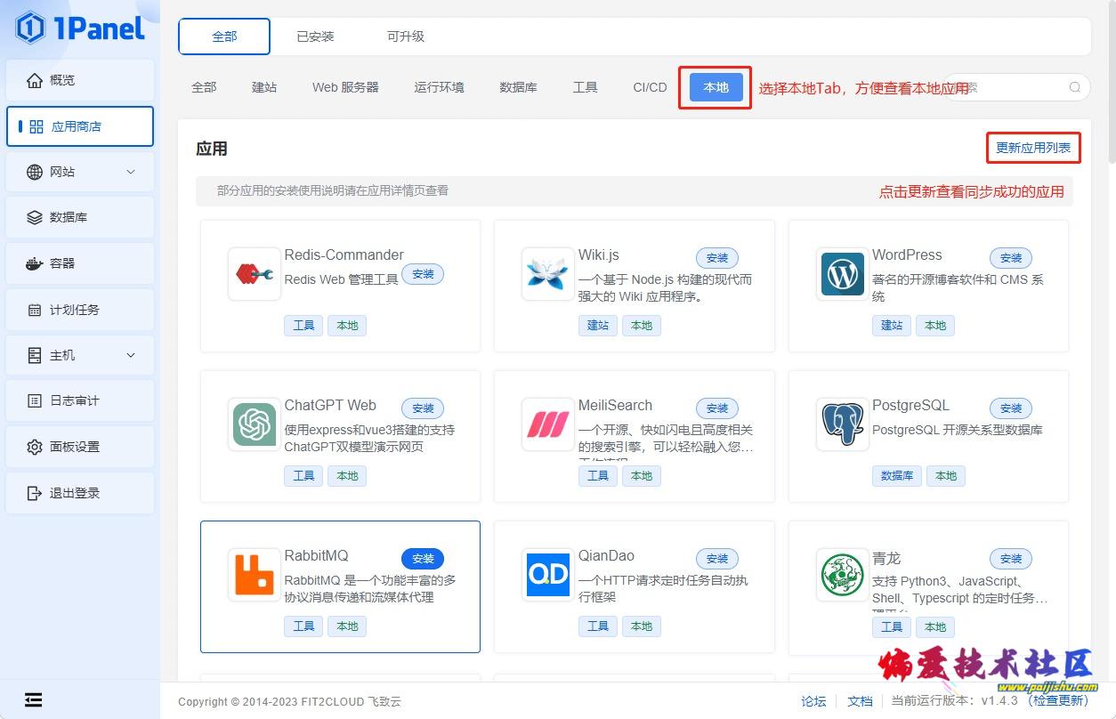Viewport: 1116px width, 719px height.
Task: Open the Redis-Commander app icon
Action: [x=255, y=274]
